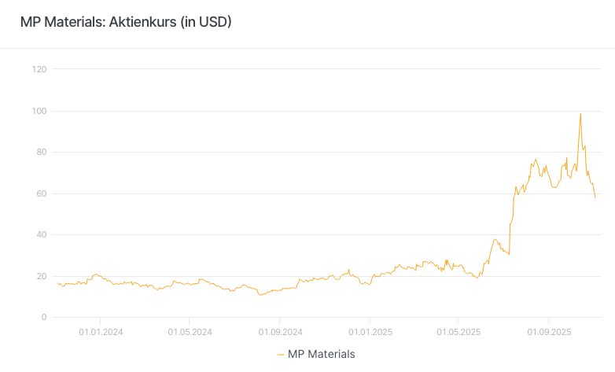Click the price line's highest peak
The image size is (615, 372).
tap(580, 113)
